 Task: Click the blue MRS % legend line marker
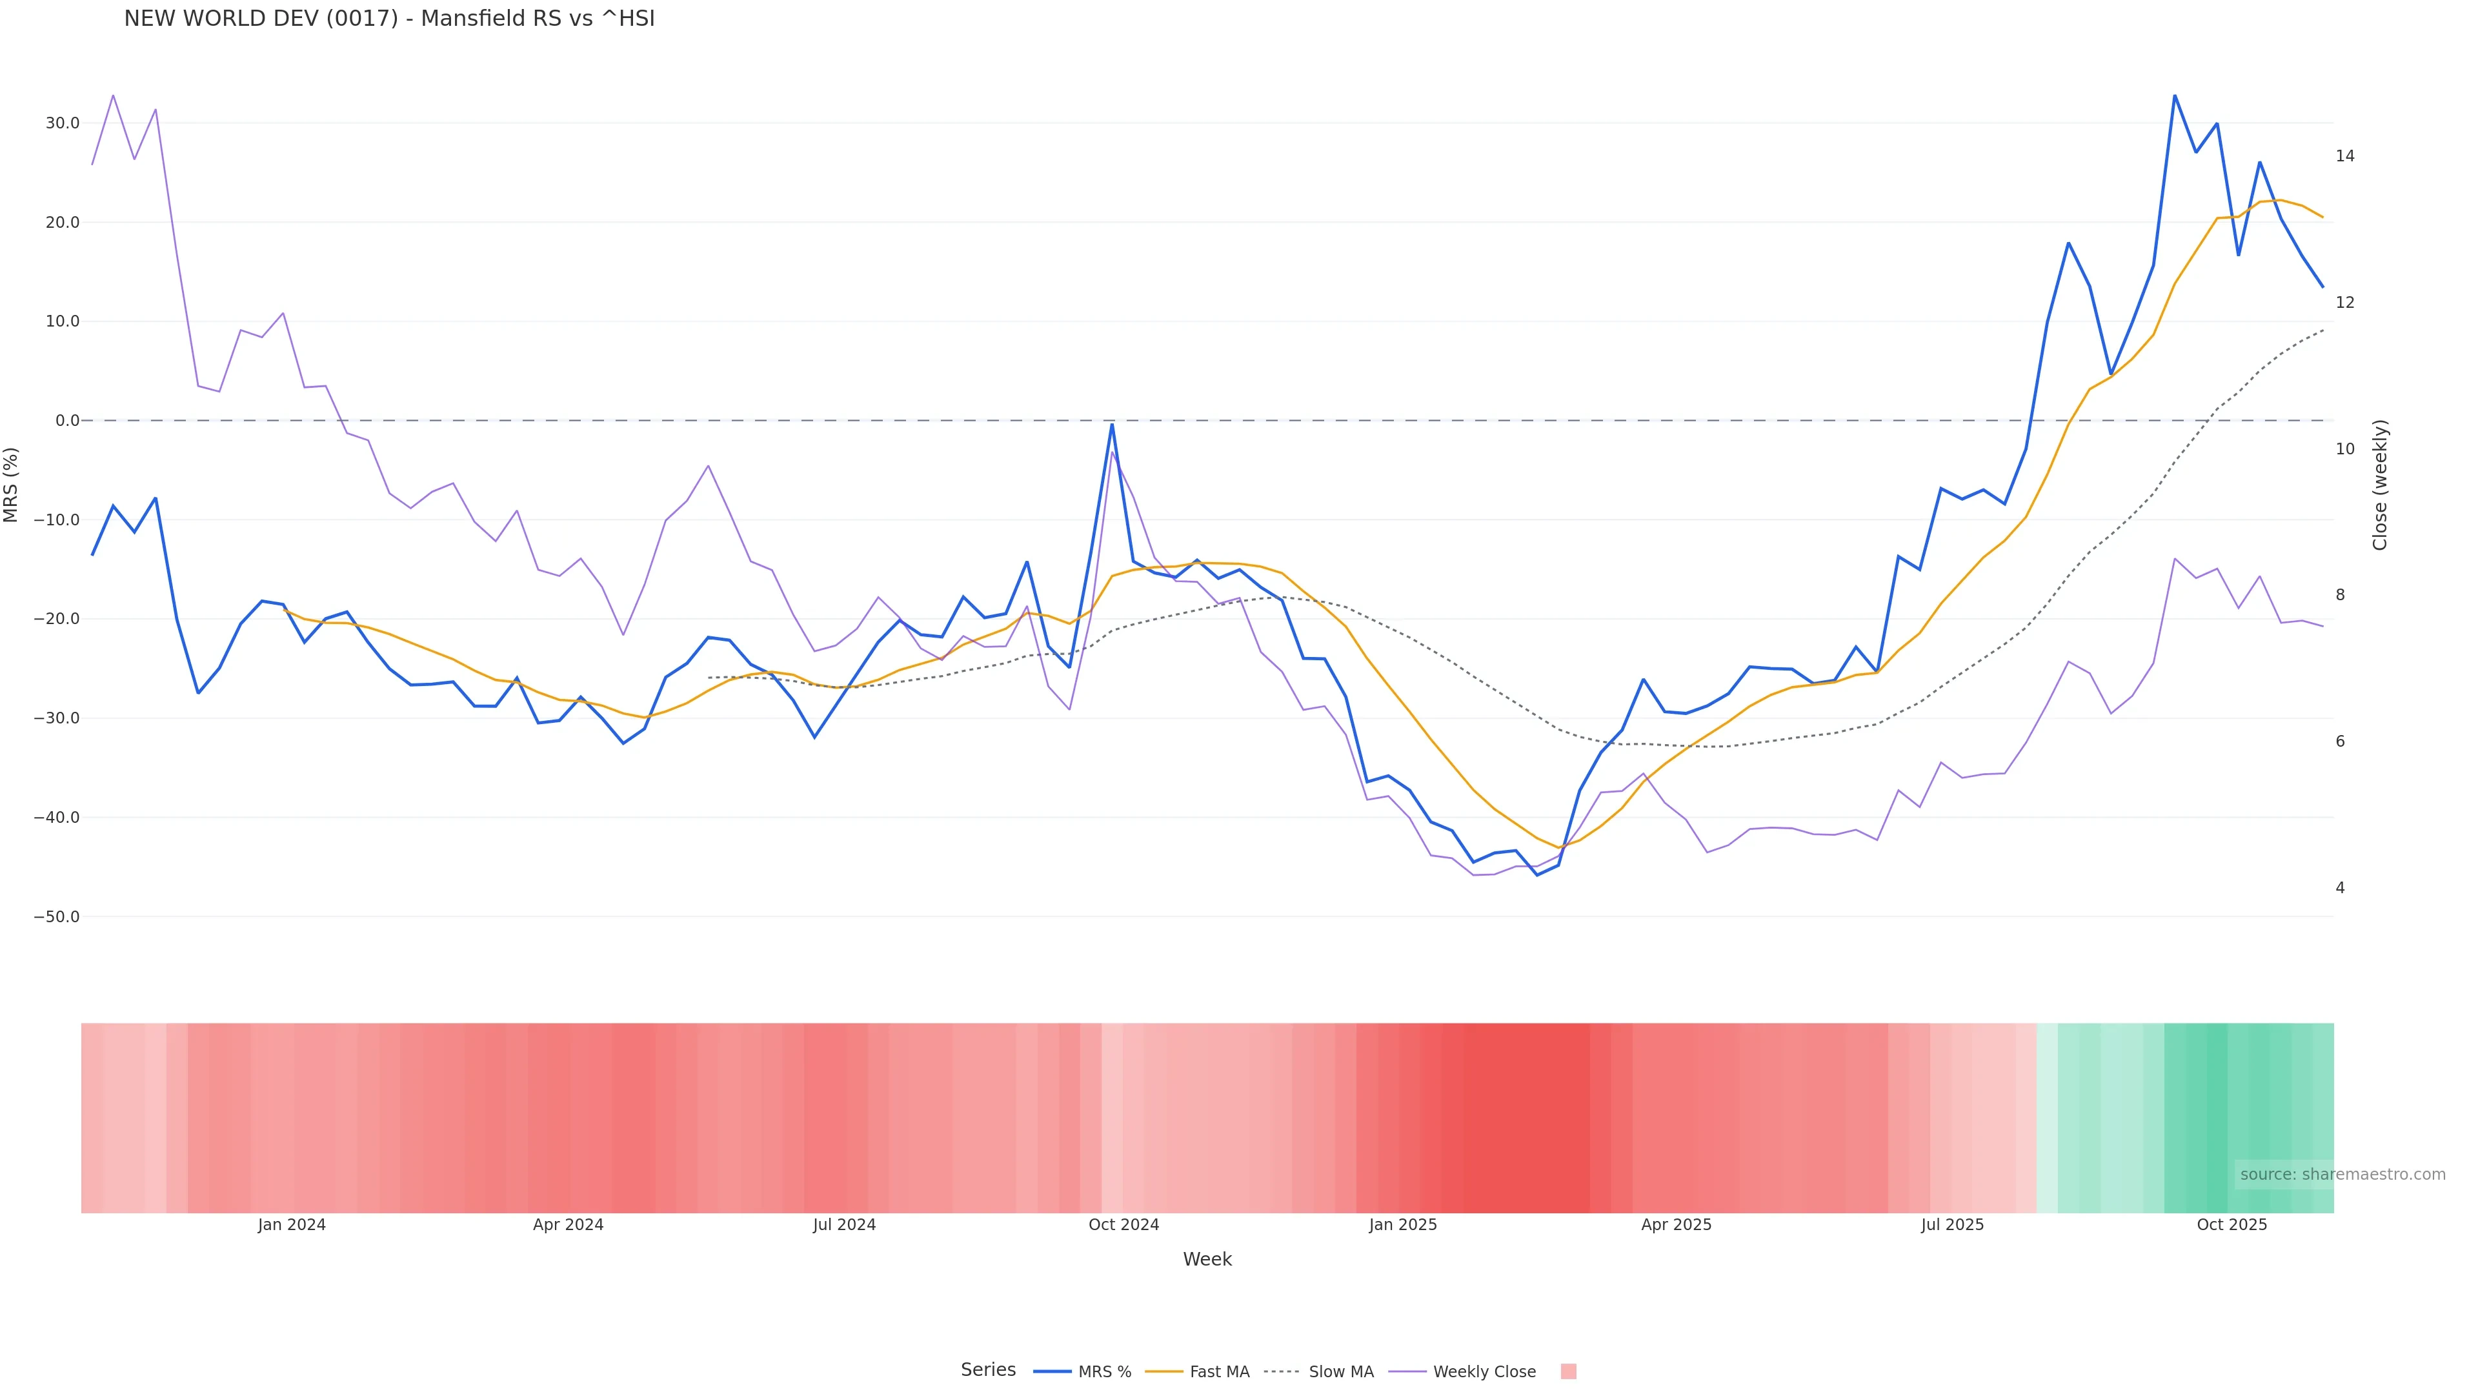coord(1051,1372)
